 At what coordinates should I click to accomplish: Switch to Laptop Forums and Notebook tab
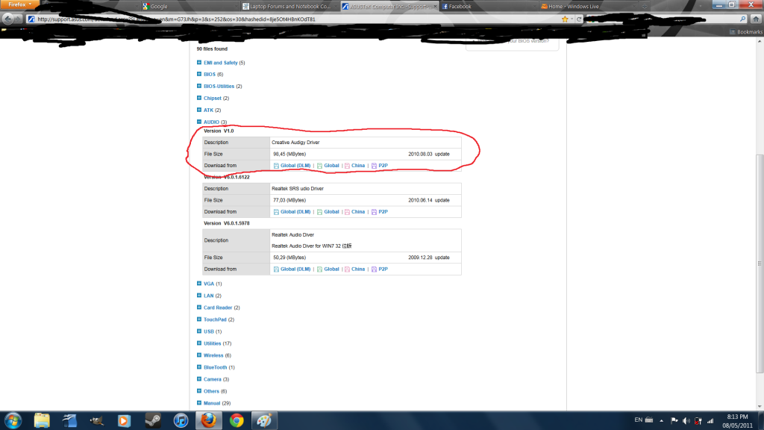(x=289, y=6)
